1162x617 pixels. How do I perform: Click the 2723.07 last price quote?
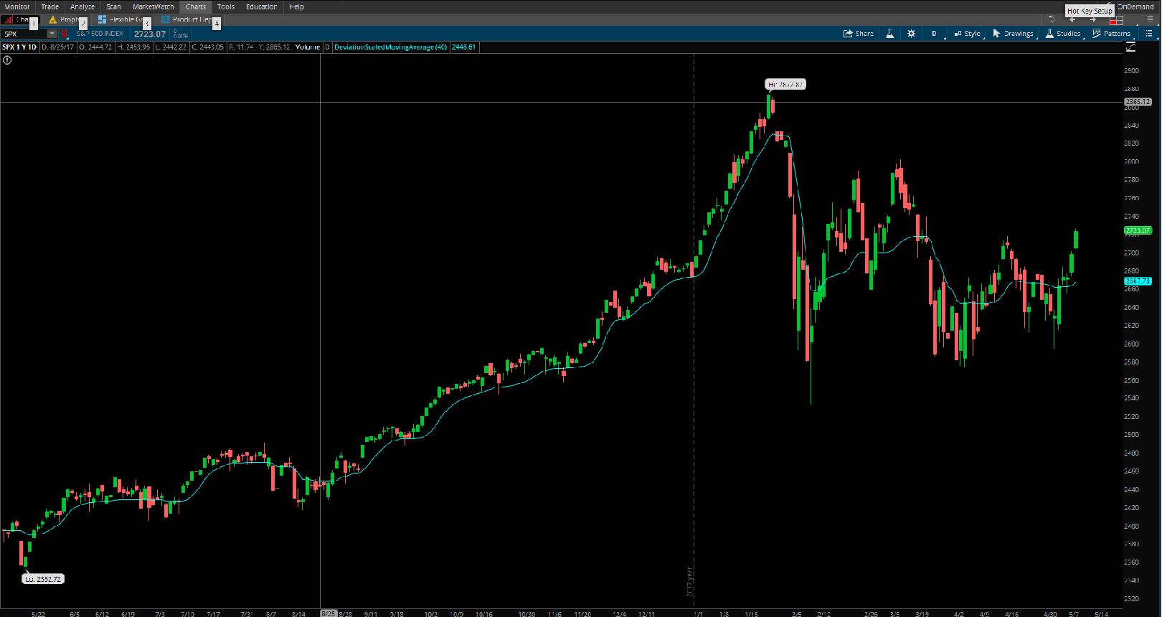pos(150,34)
